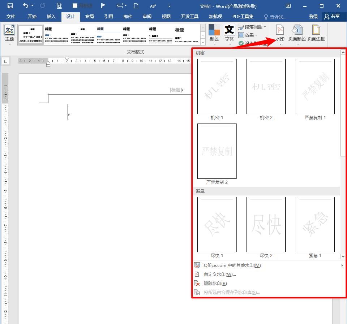Viewport: 347px width, 324px height.
Task: Click the ribbon display options icon
Action: (288, 6)
